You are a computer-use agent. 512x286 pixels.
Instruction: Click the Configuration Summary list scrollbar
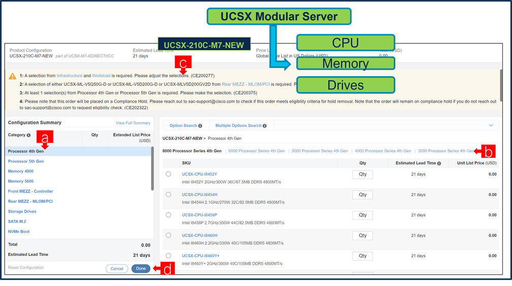coord(152,169)
